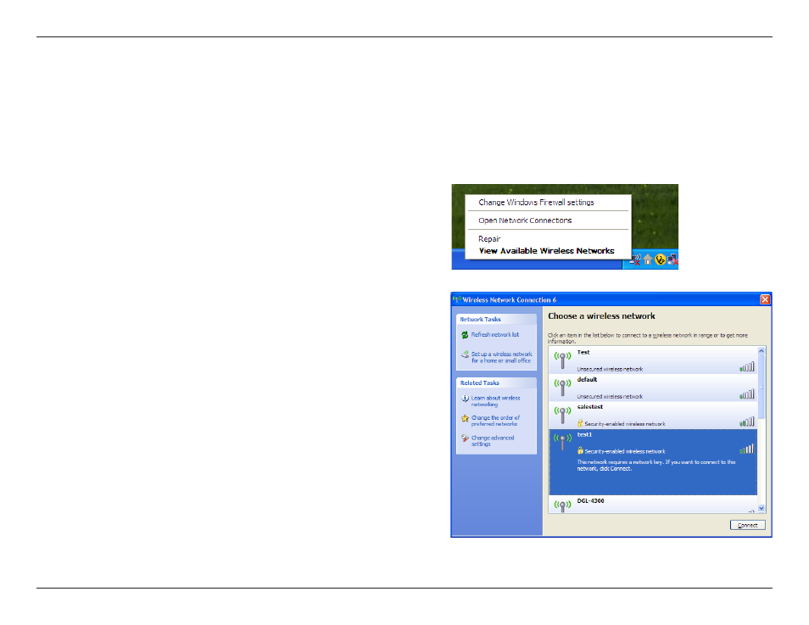Click Repair in the tray context menu
The image size is (809, 625).
tap(489, 239)
